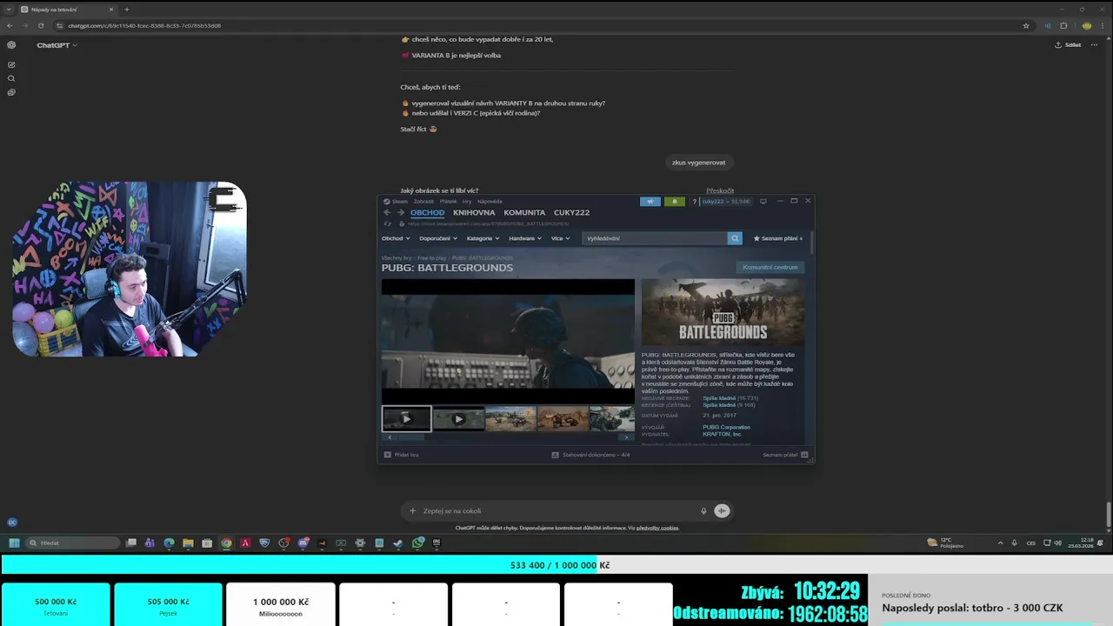Open Steam notifications bell
The width and height of the screenshot is (1113, 626).
[x=674, y=201]
